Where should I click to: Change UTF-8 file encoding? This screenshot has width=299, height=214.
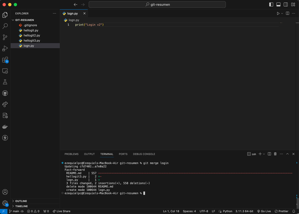click(x=204, y=211)
